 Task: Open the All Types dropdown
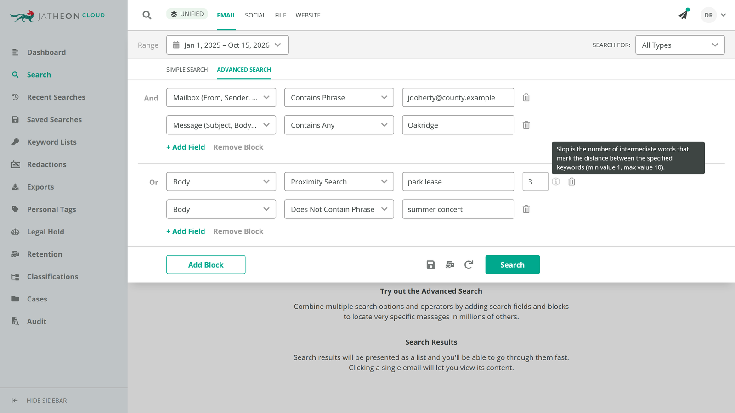click(x=680, y=45)
